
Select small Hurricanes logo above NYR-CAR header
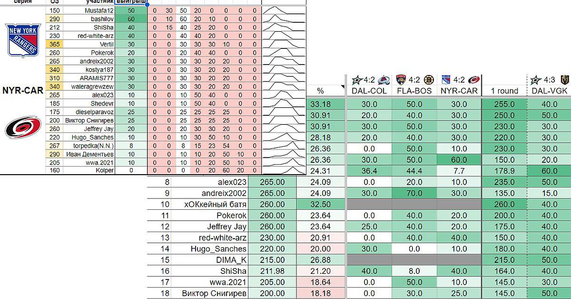click(474, 80)
